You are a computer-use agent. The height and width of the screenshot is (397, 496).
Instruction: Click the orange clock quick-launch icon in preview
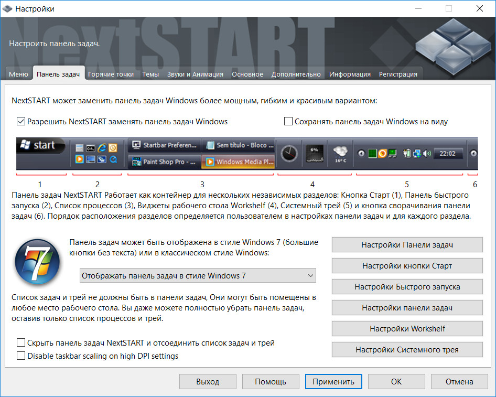point(113,148)
